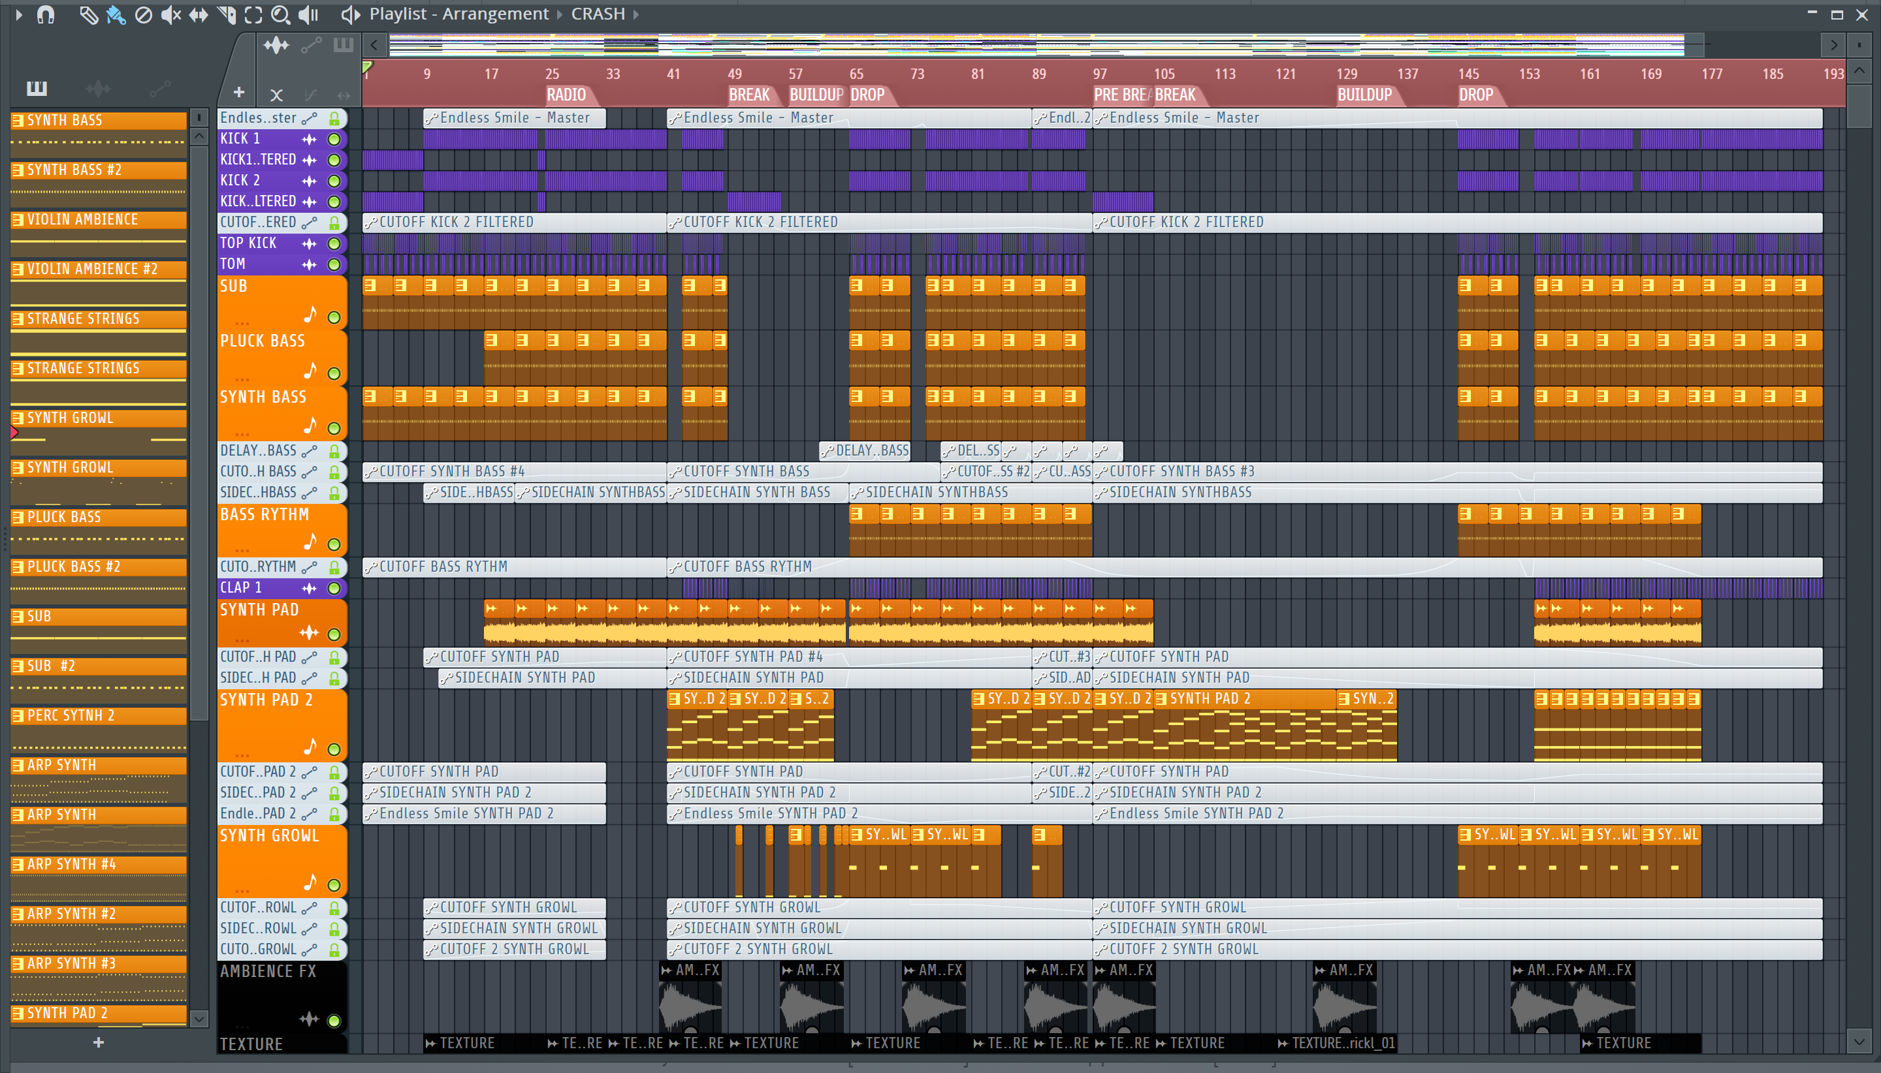This screenshot has height=1073, width=1881.
Task: Show automation clips in picker panel
Action: tap(160, 88)
